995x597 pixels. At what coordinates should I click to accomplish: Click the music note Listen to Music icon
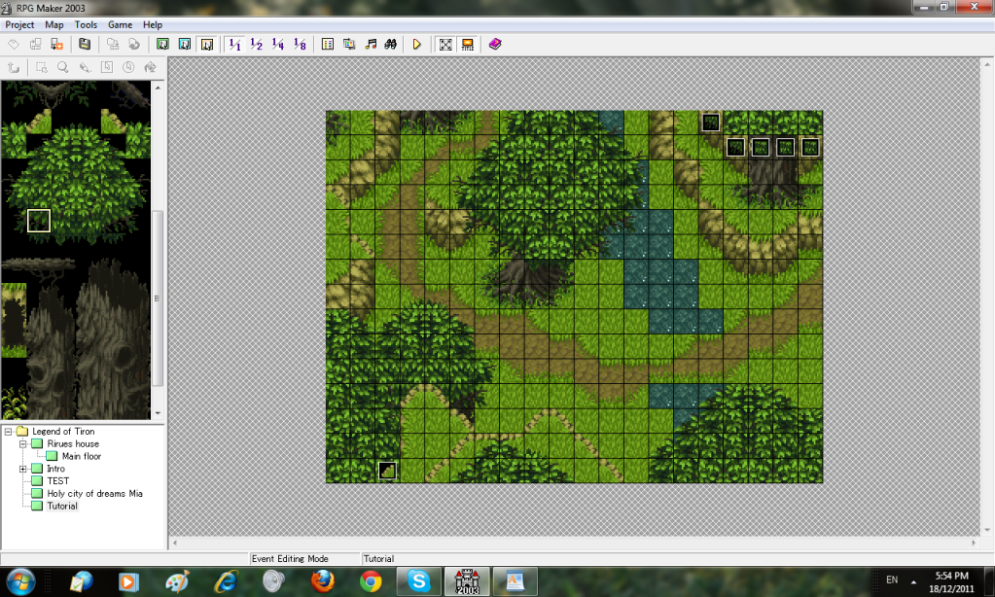[371, 44]
